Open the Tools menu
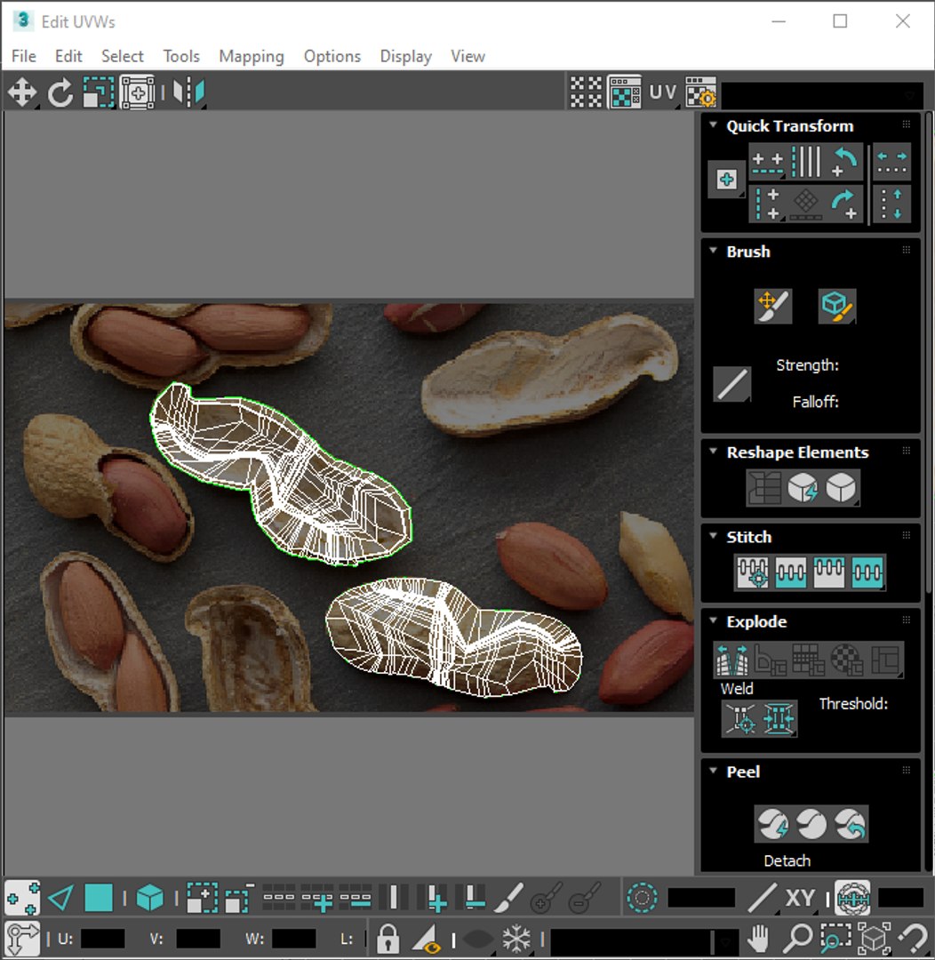The image size is (935, 960). click(x=181, y=56)
